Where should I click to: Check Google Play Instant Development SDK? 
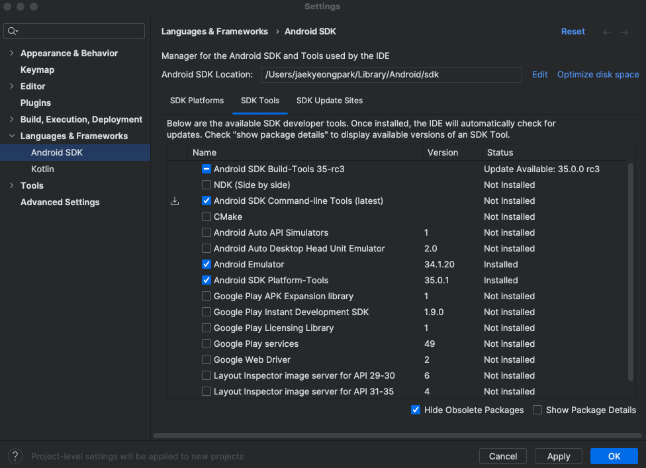tap(207, 312)
